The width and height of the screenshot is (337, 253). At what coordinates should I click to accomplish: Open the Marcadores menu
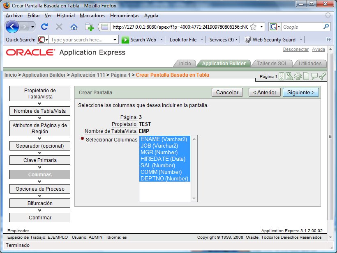[x=92, y=16]
